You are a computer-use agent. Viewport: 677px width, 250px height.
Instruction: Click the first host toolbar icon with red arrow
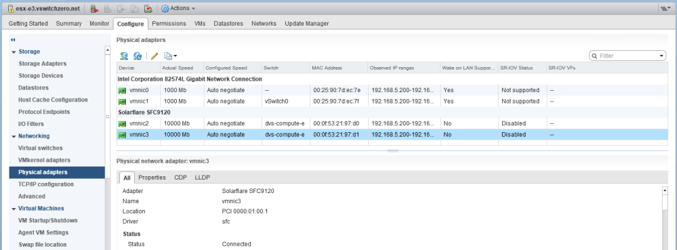pos(94,8)
